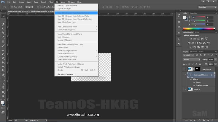
Task: Open the status bar info arrow
Action: [x=46, y=121]
